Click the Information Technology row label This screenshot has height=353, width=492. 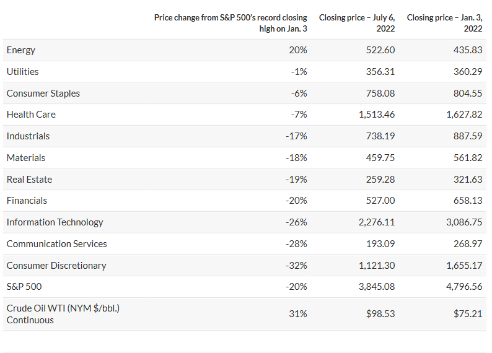tap(55, 222)
